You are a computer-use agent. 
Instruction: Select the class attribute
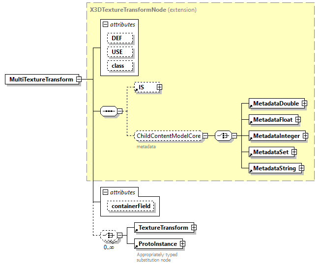[x=118, y=66]
